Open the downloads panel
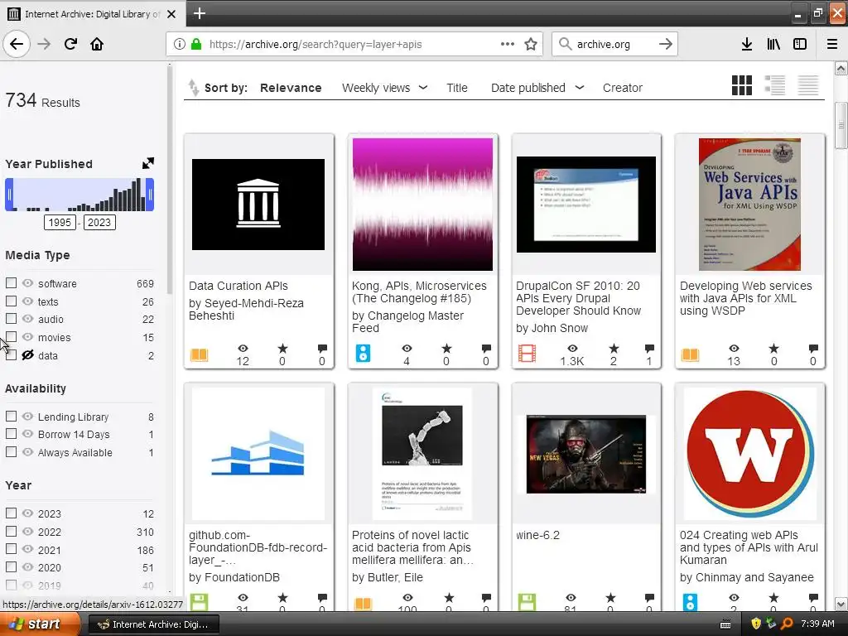848x636 pixels. pos(747,44)
